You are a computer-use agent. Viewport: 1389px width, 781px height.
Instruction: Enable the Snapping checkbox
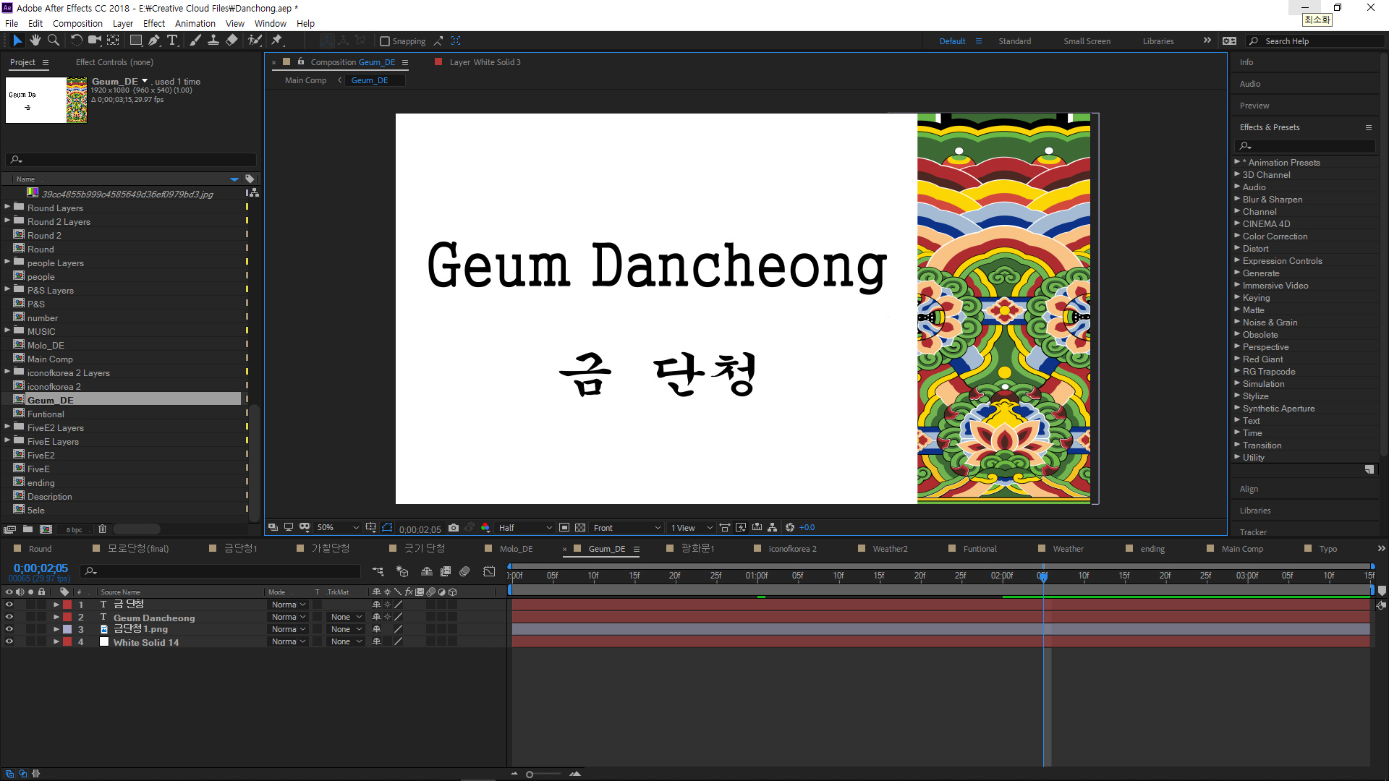385,41
